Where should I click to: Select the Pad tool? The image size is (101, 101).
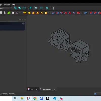click(25, 13)
